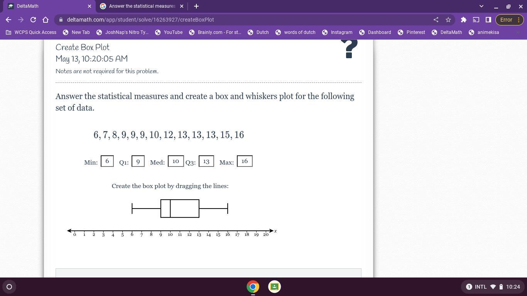
Task: Open the YouTube bookmark
Action: coord(169,32)
